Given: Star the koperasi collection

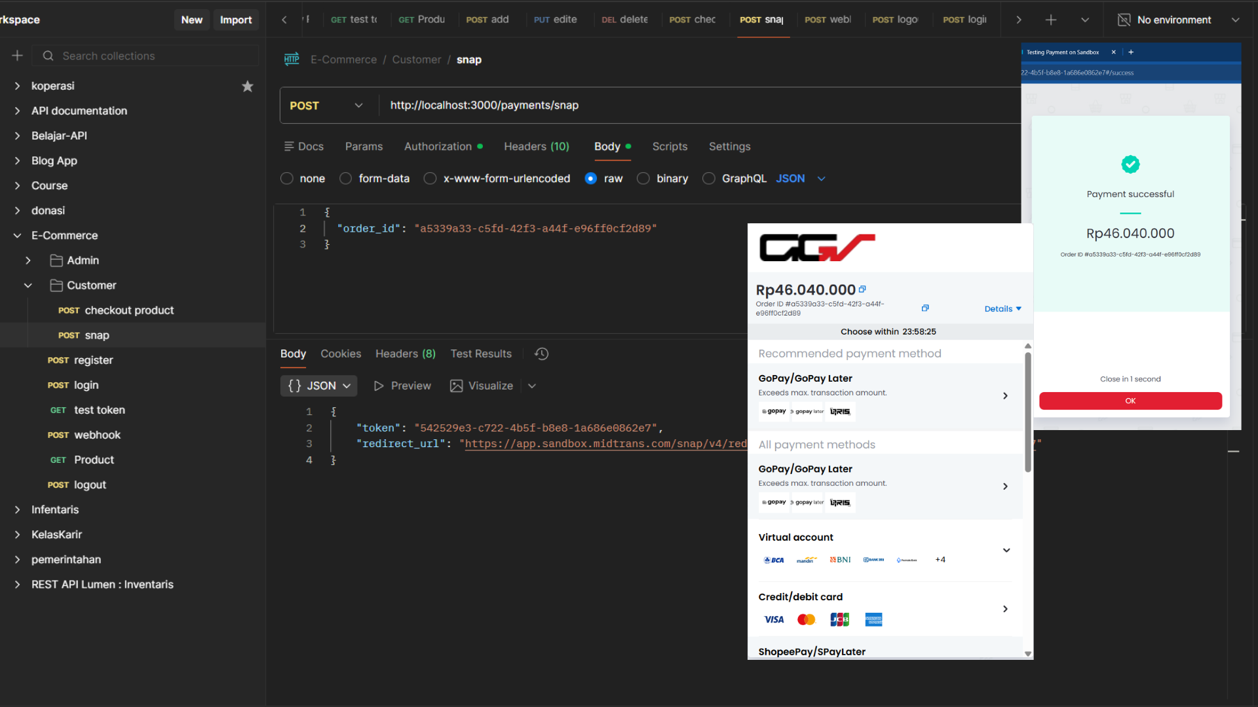Looking at the screenshot, I should (247, 86).
